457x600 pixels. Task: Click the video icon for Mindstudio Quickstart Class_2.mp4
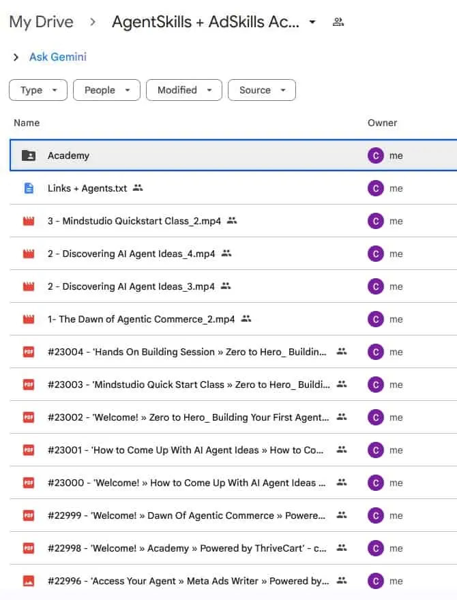coord(28,221)
